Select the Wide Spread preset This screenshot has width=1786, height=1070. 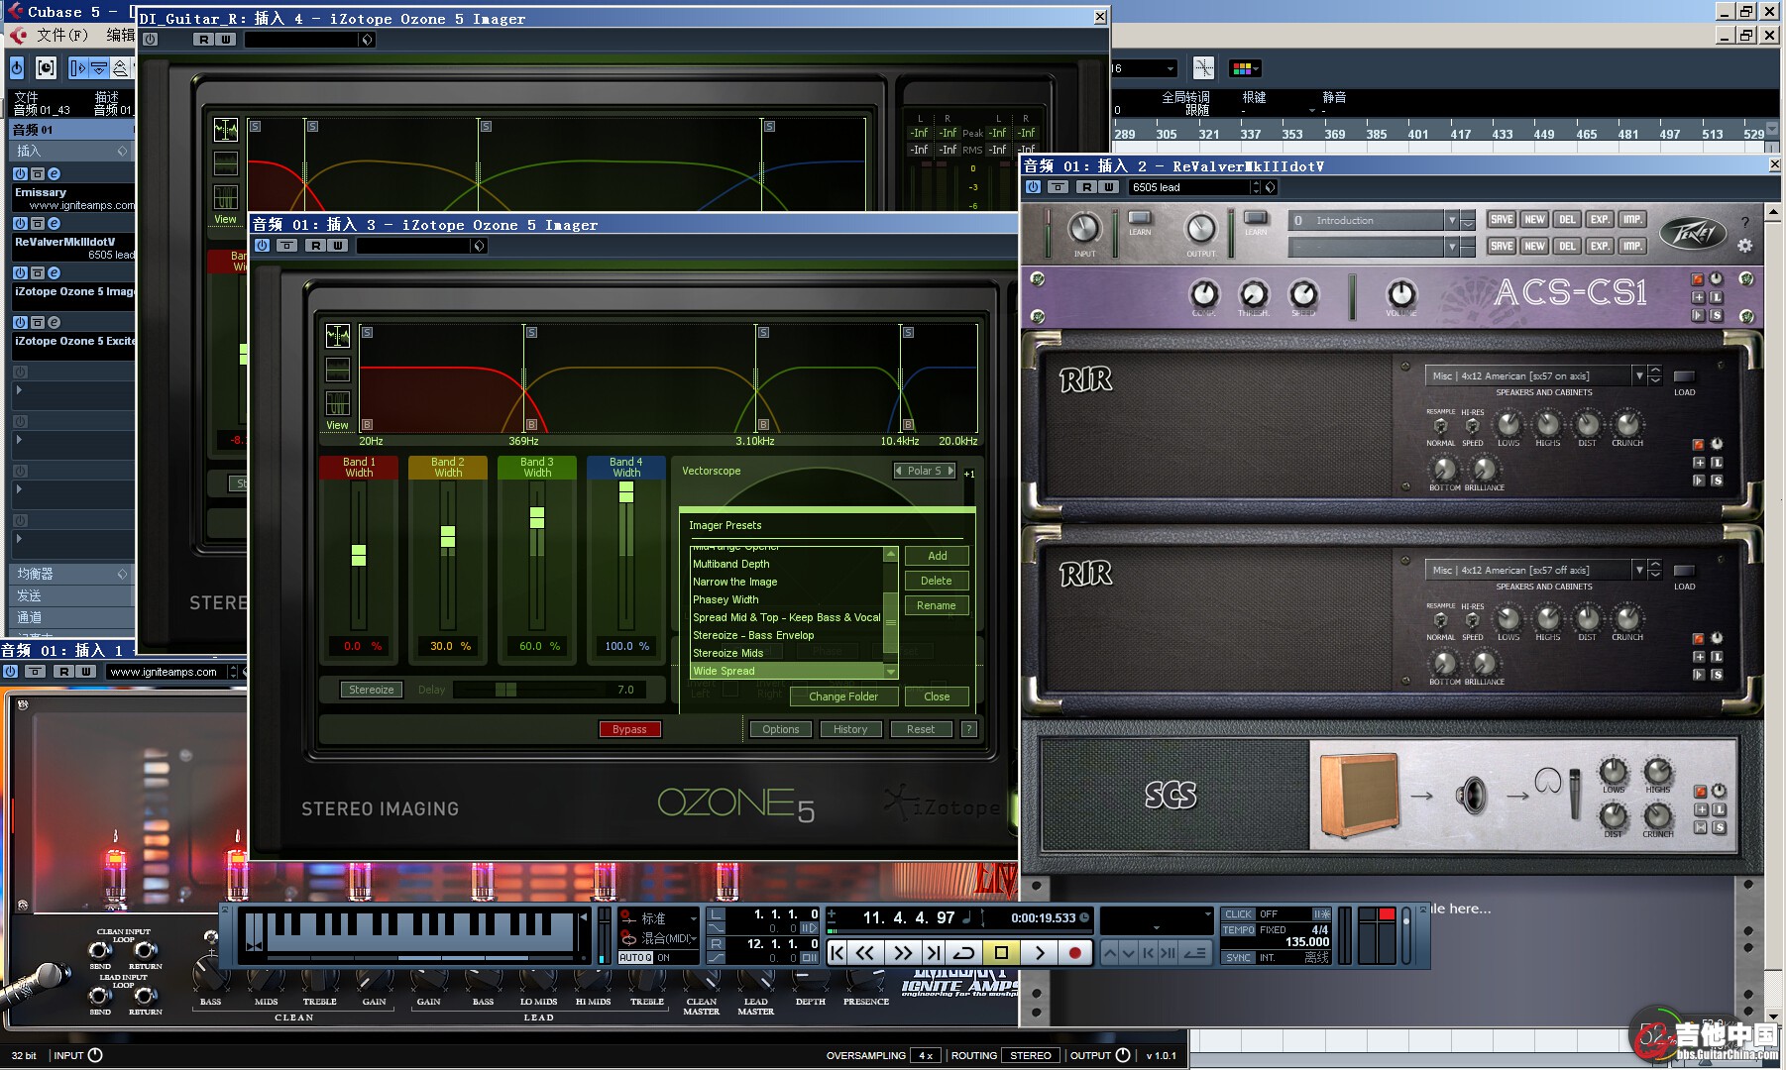point(786,671)
